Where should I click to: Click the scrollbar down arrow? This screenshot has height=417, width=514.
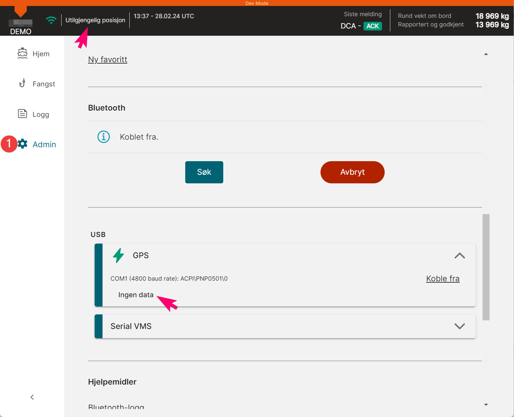click(486, 405)
